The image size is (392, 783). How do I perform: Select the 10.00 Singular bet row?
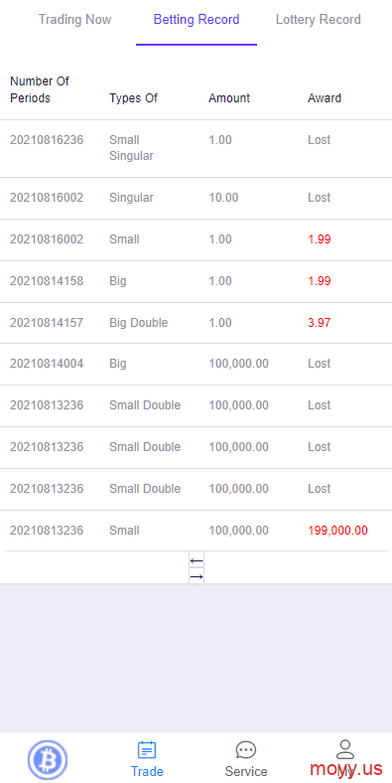click(x=196, y=198)
